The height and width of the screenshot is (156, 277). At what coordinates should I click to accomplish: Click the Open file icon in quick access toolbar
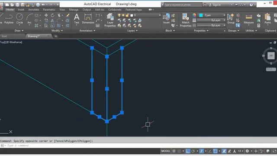(12, 5)
